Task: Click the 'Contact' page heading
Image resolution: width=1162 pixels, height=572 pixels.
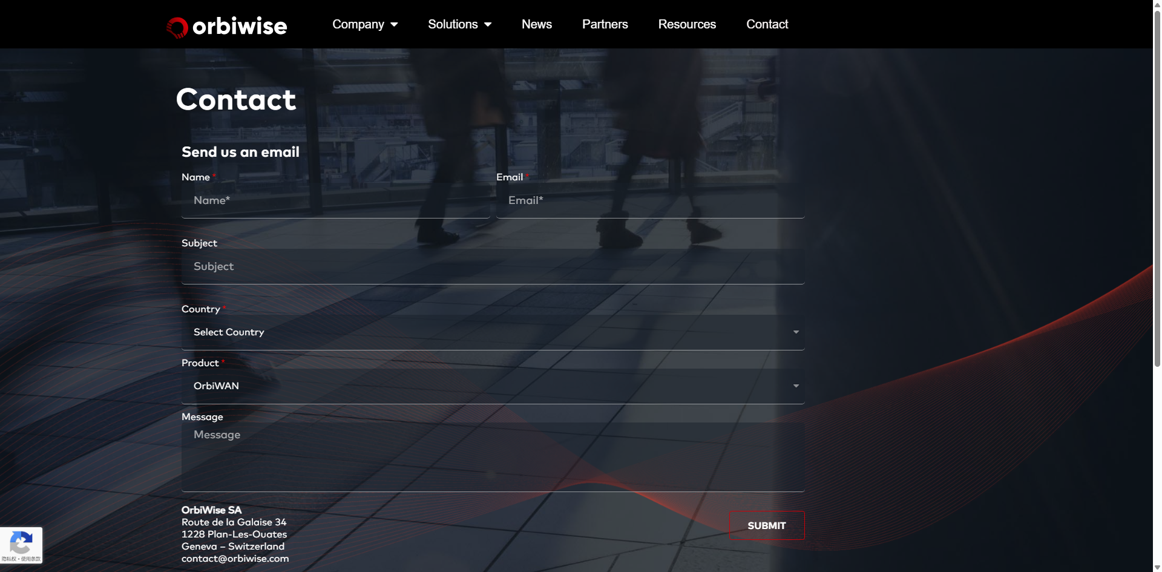Action: (x=236, y=99)
